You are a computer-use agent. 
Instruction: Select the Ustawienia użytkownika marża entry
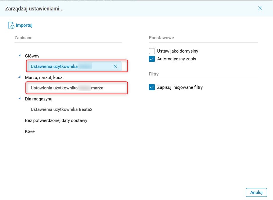(67, 88)
